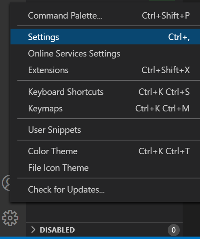
Task: Click the DISABLED section header label
Action: click(57, 230)
